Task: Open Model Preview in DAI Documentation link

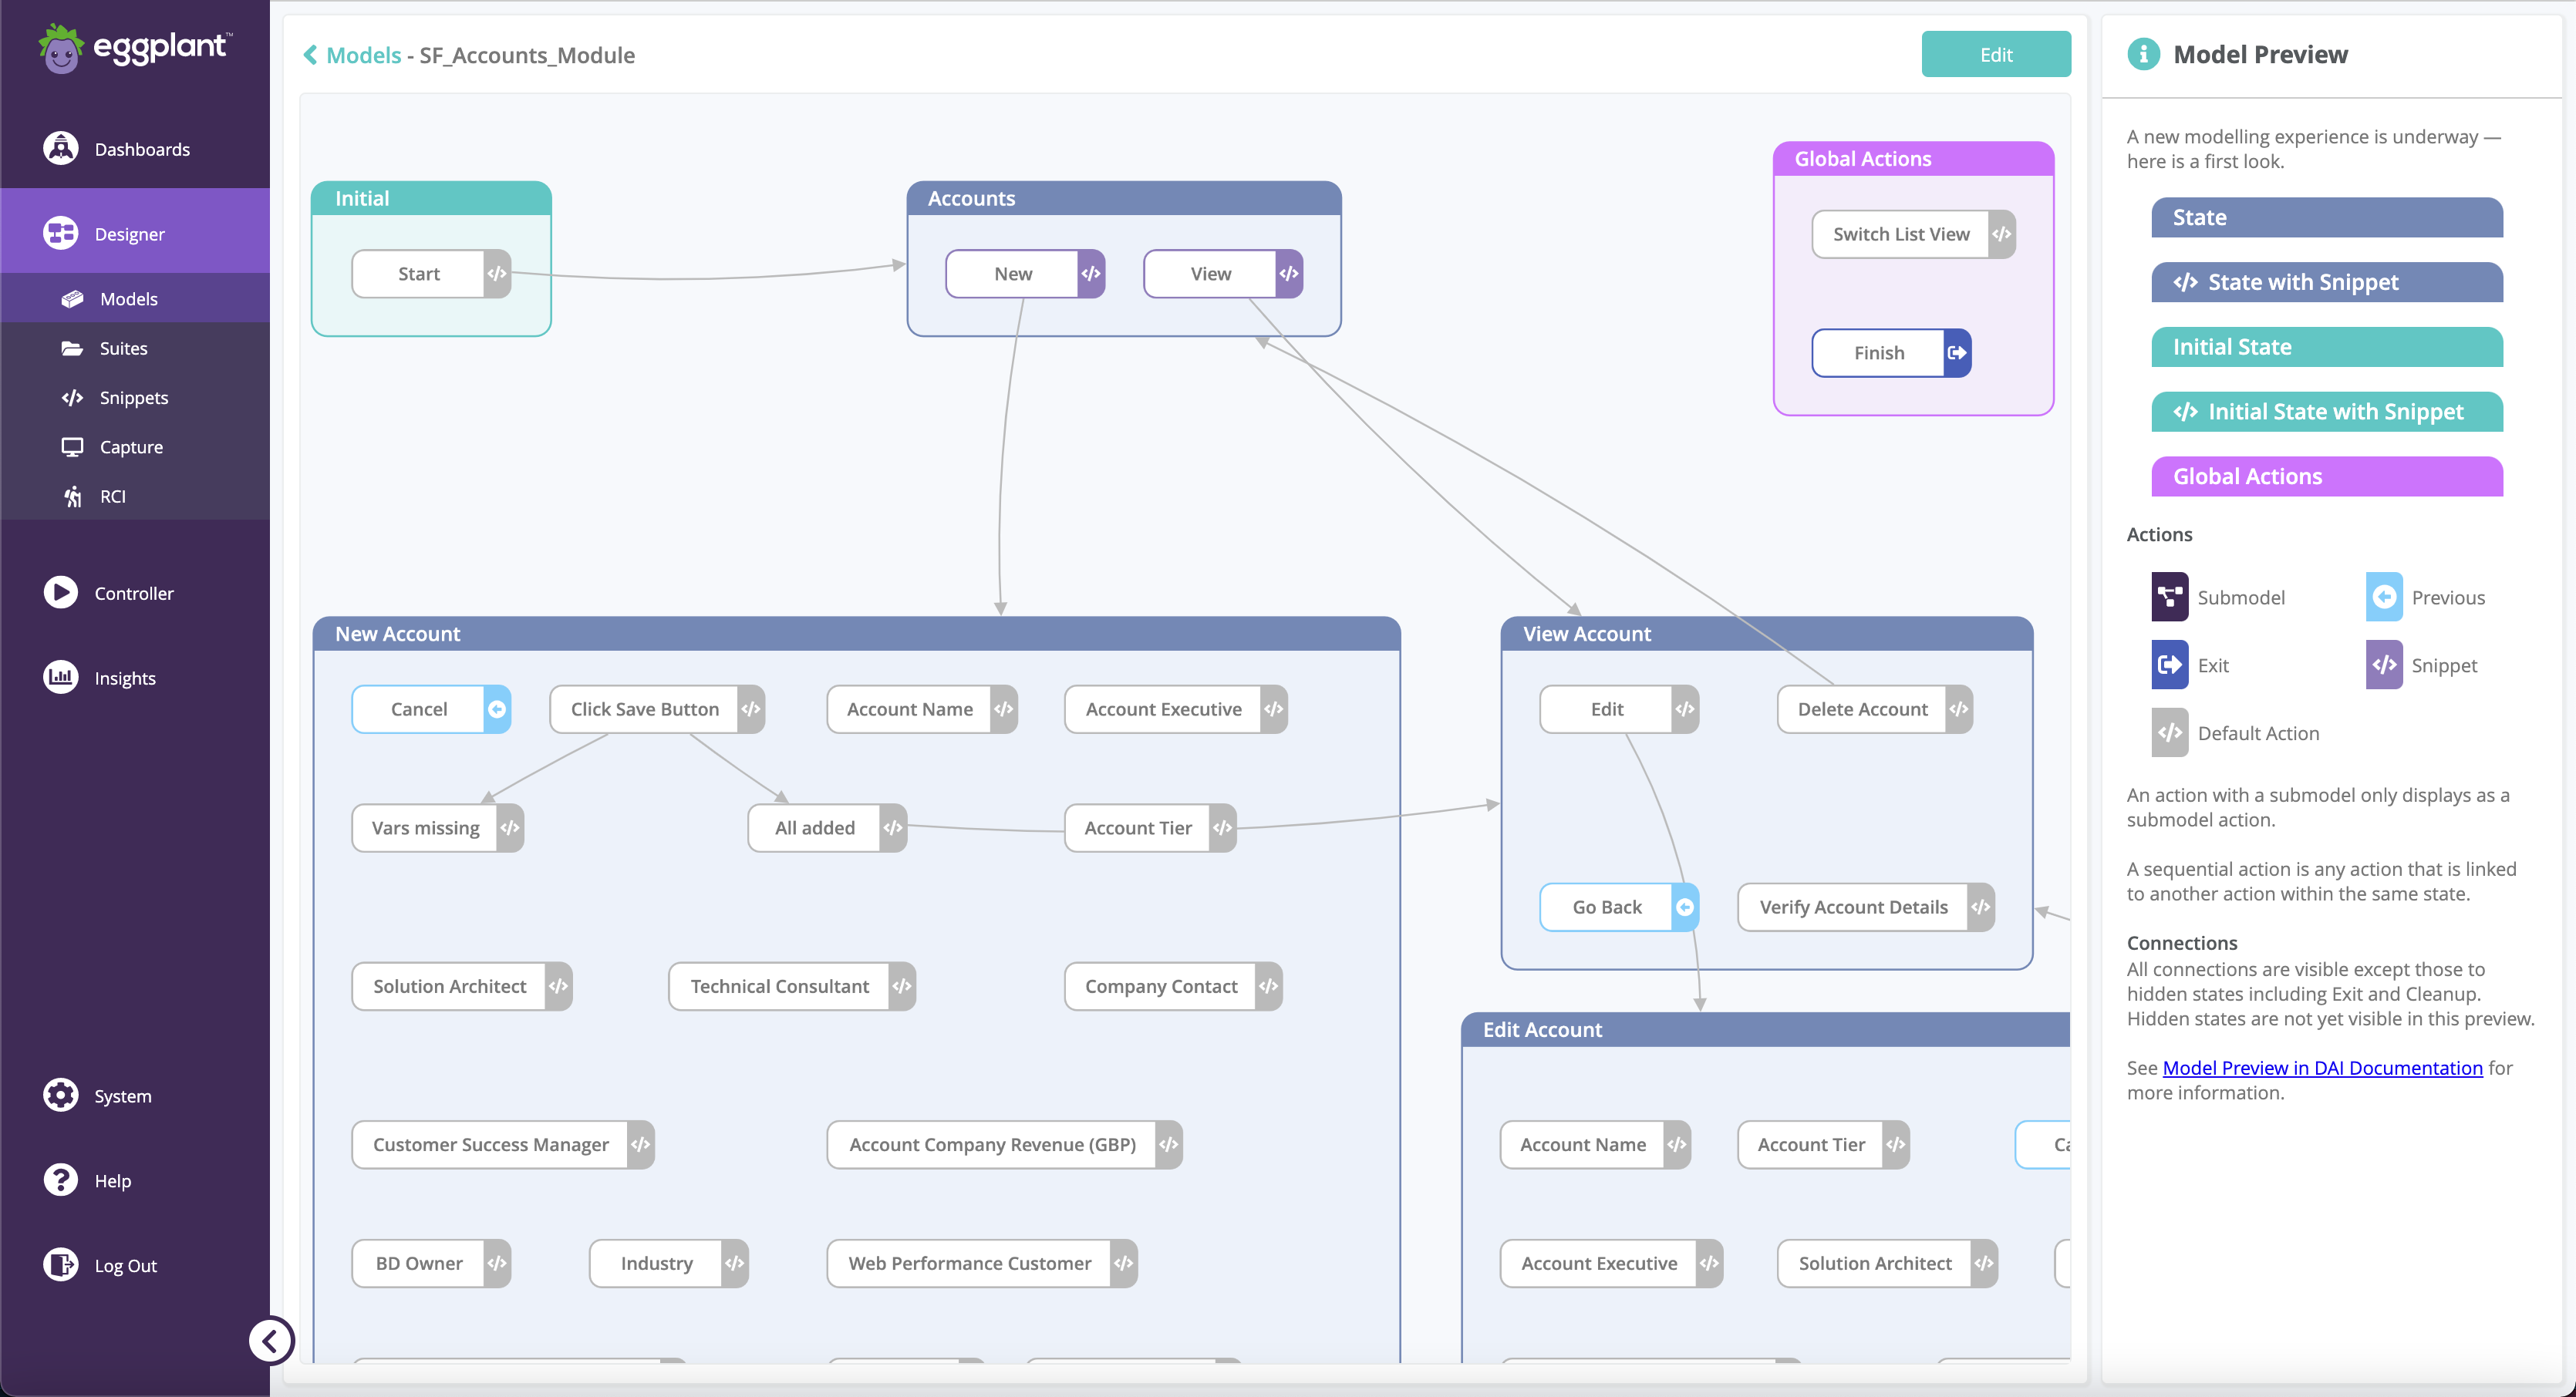Action: (x=2322, y=1069)
